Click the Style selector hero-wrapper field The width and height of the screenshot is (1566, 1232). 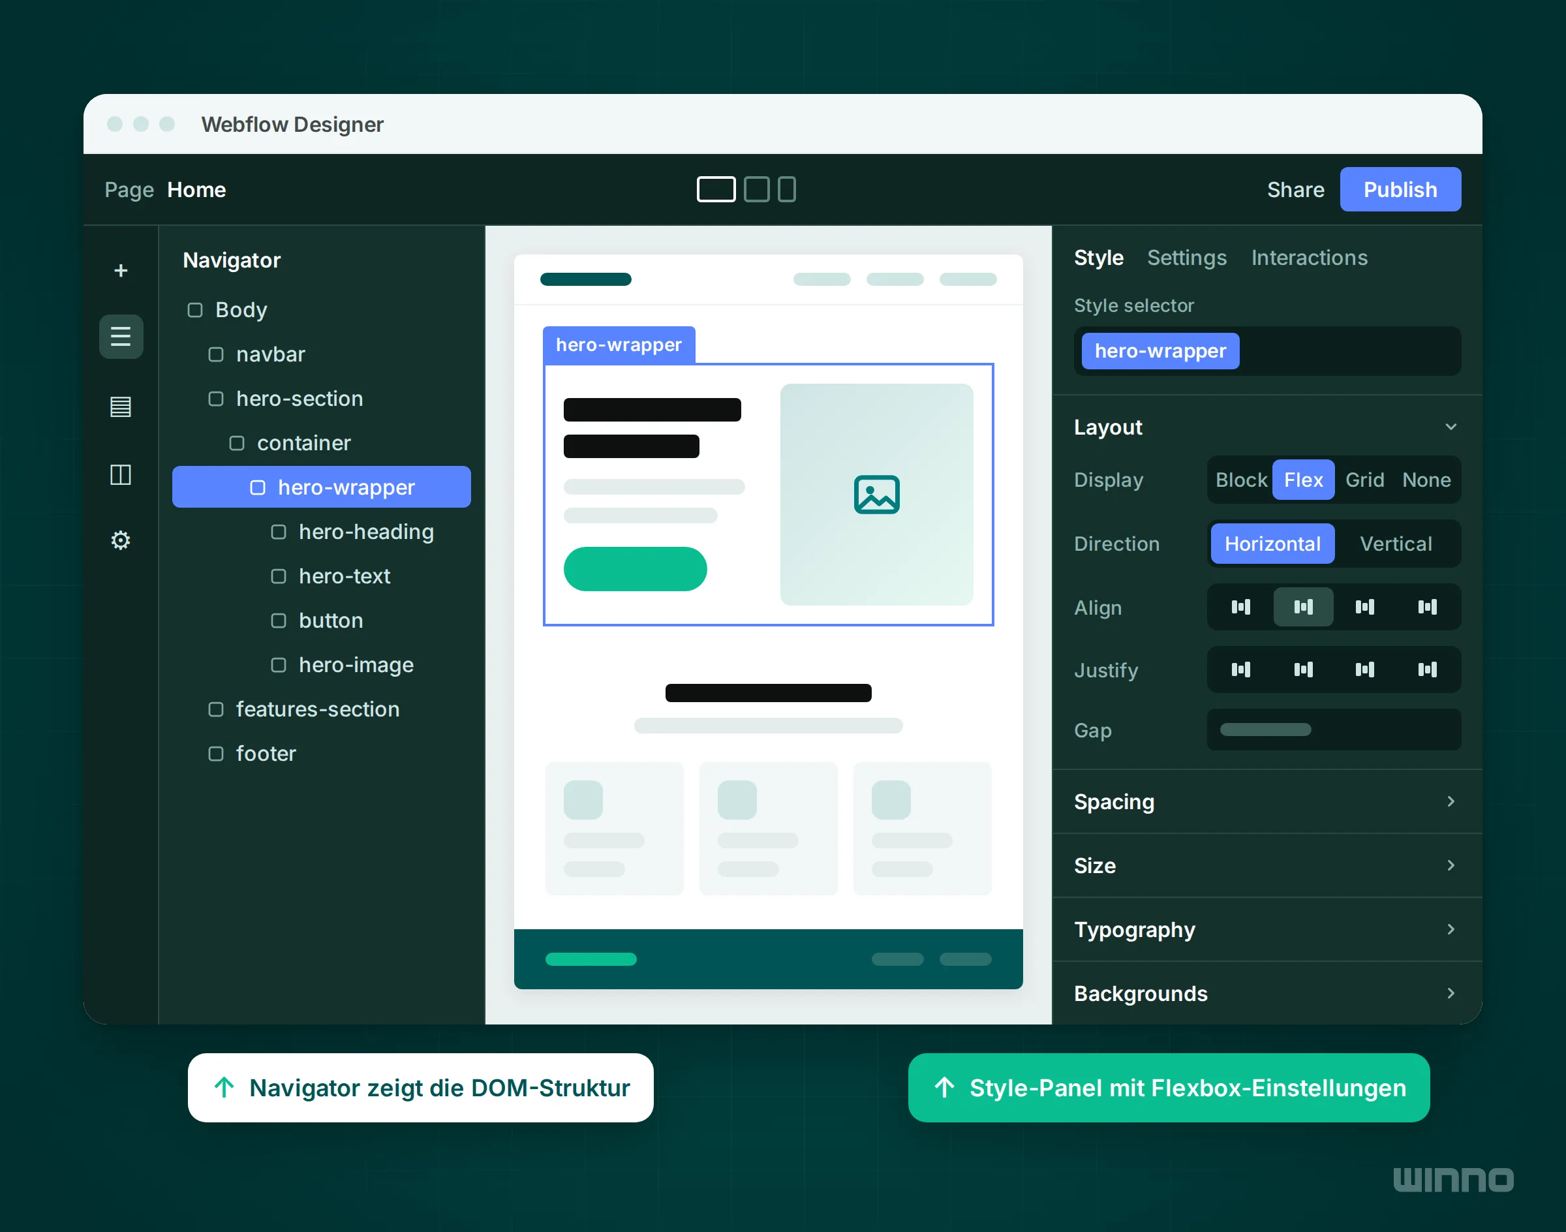1267,350
